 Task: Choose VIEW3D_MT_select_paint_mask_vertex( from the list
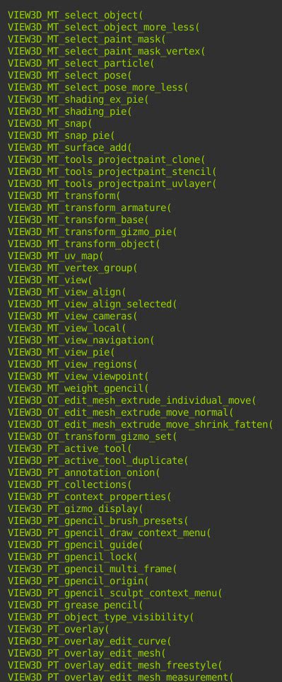(x=106, y=51)
